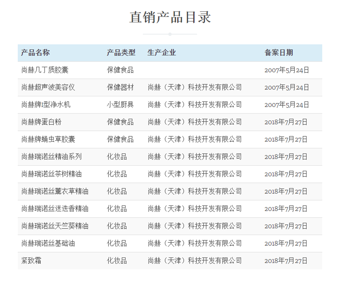337x285 pixels.
Task: Click 化妆品 type in 基础油 row
Action: (x=117, y=244)
